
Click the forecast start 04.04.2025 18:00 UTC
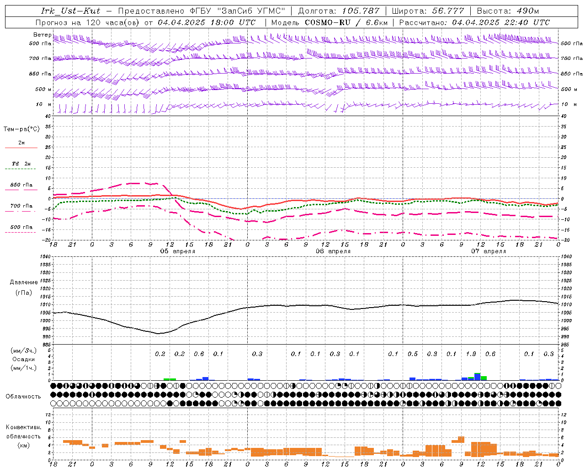(207, 22)
